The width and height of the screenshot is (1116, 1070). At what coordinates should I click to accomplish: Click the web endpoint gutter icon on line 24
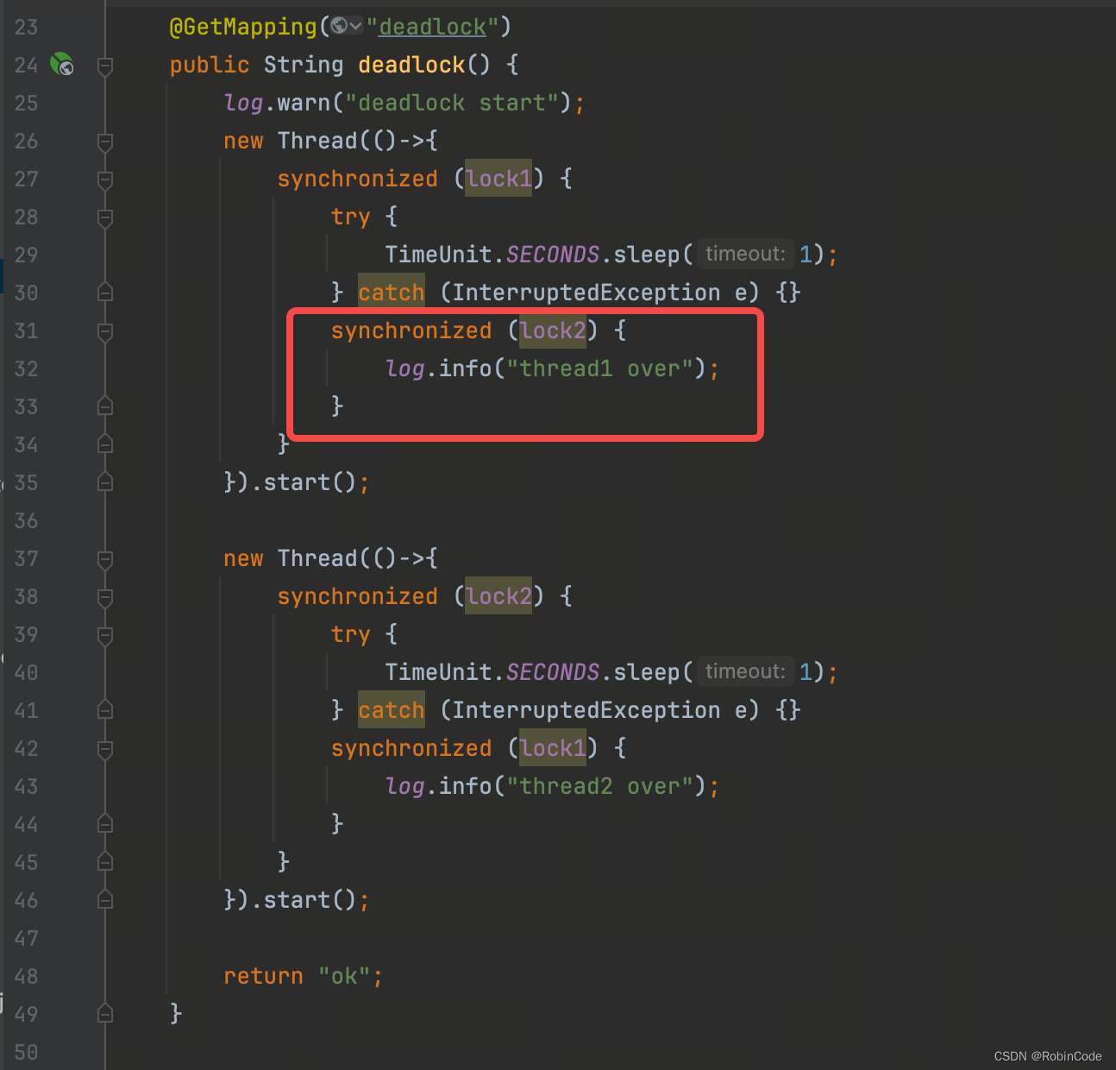pos(61,64)
